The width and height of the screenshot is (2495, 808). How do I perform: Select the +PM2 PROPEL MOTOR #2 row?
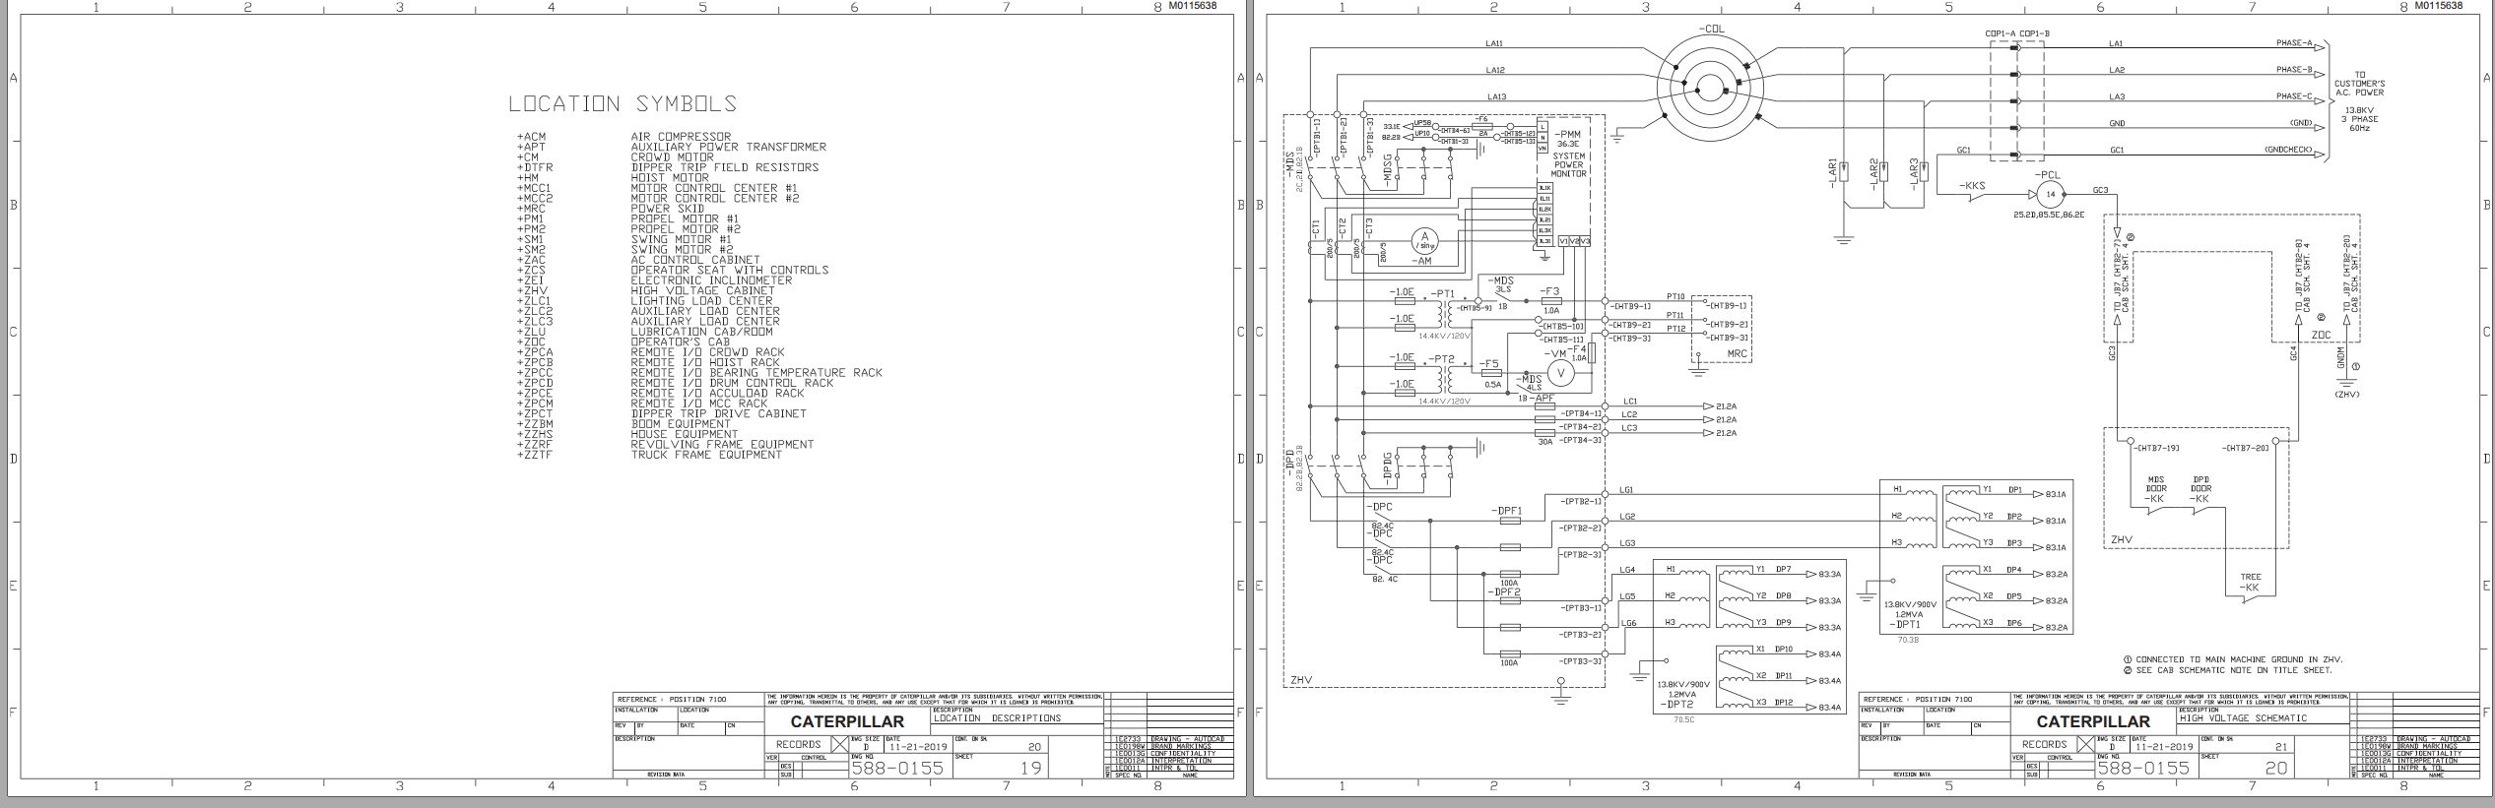628,228
